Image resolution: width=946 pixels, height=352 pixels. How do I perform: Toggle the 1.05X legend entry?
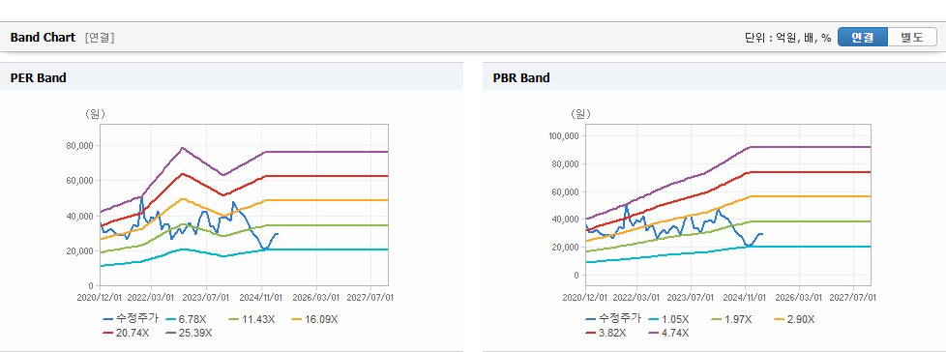(x=667, y=319)
